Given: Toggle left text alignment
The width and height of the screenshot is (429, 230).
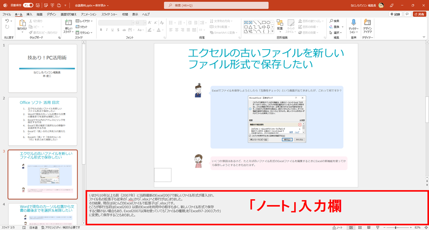Looking at the screenshot, I should click(171, 29).
